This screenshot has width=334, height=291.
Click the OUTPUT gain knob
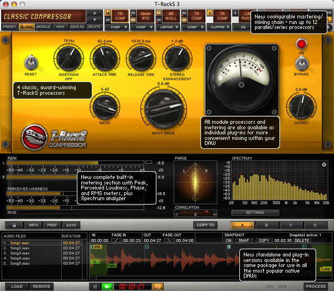(301, 106)
